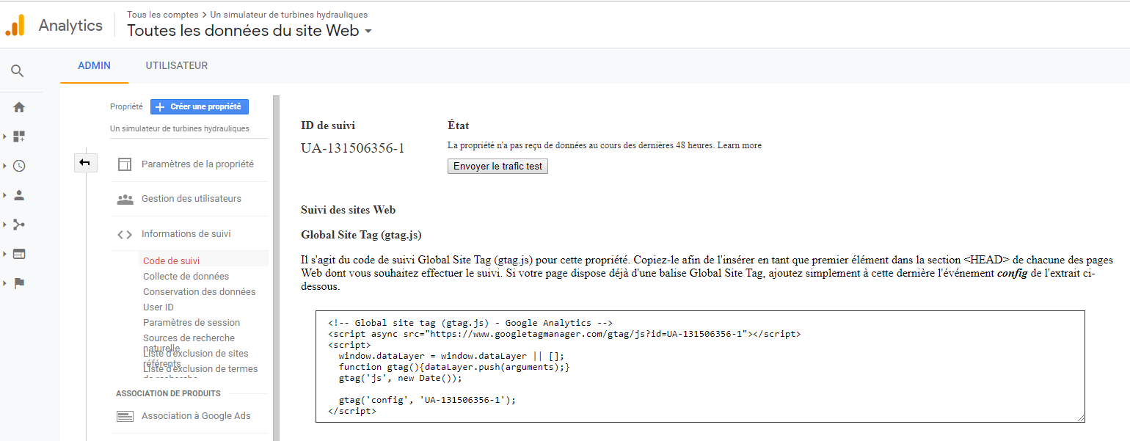Image resolution: width=1130 pixels, height=441 pixels.
Task: Open the Toutes les données du site Web dropdown
Action: [x=249, y=31]
